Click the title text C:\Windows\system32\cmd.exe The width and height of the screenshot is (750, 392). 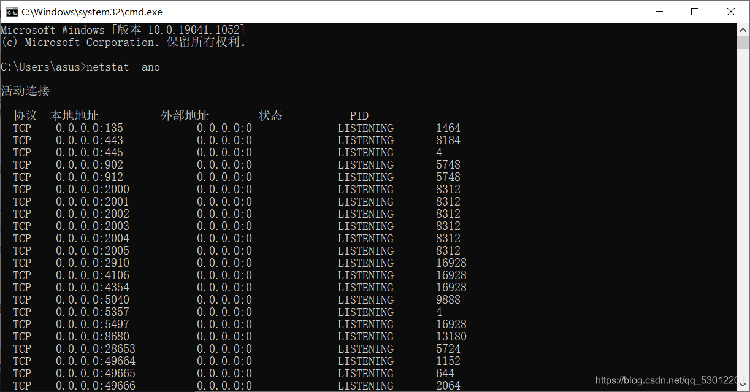coord(92,12)
